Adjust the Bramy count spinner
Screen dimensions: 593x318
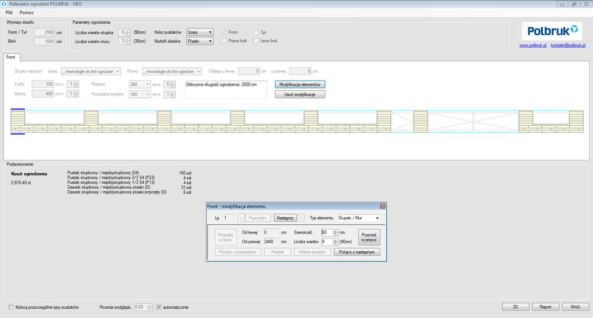click(76, 93)
